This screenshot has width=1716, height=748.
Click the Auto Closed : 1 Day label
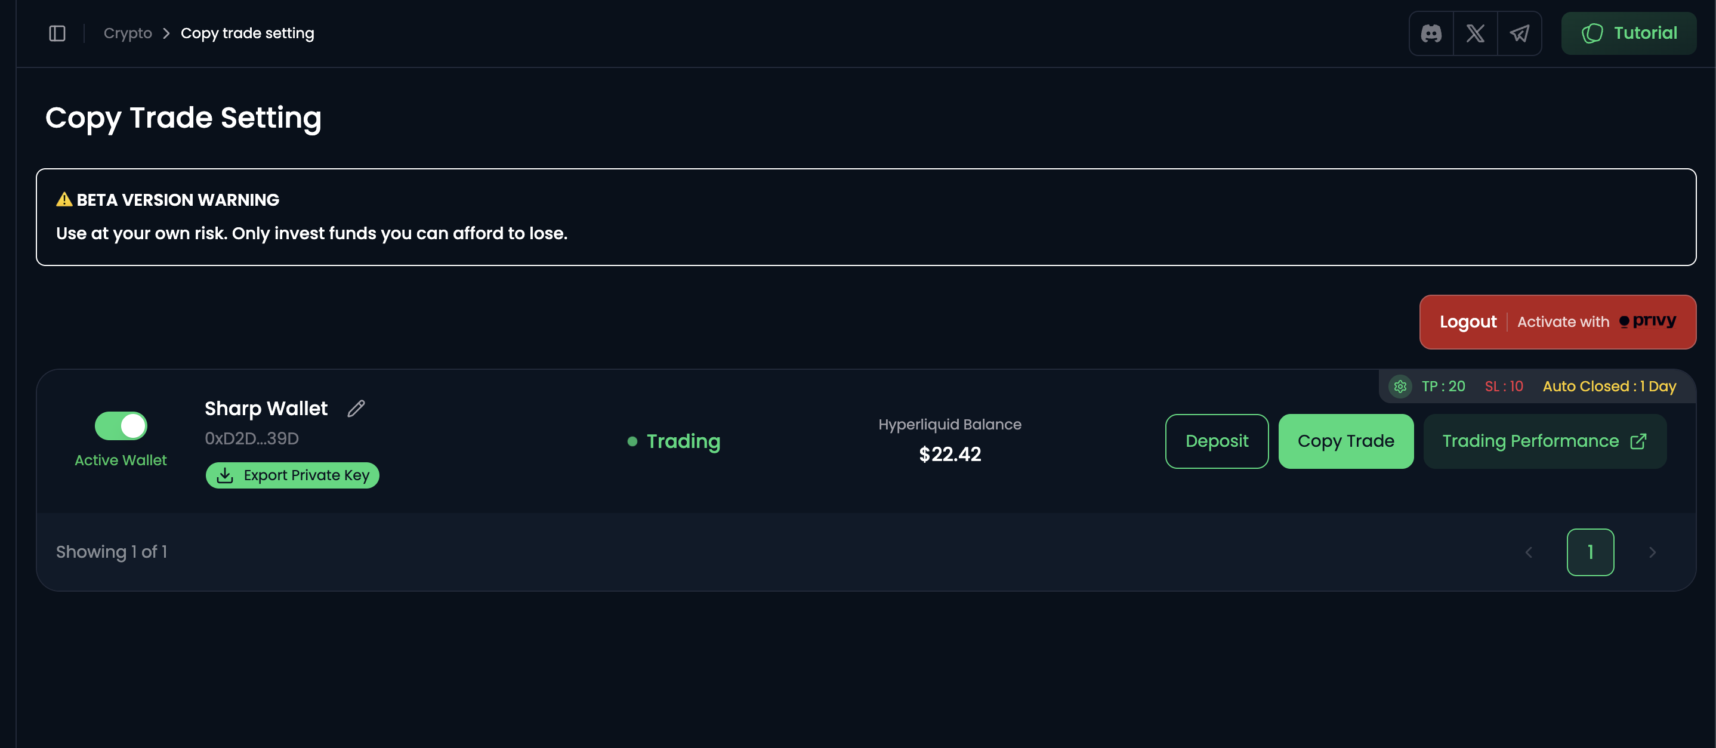1609,387
